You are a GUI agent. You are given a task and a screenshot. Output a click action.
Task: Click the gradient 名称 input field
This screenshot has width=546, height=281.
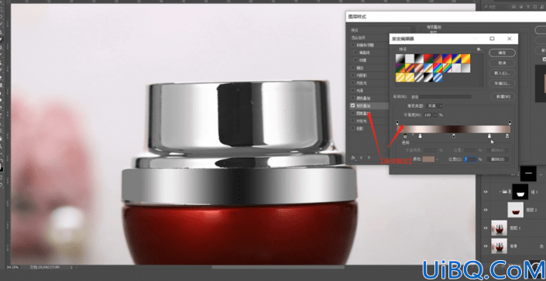point(441,97)
